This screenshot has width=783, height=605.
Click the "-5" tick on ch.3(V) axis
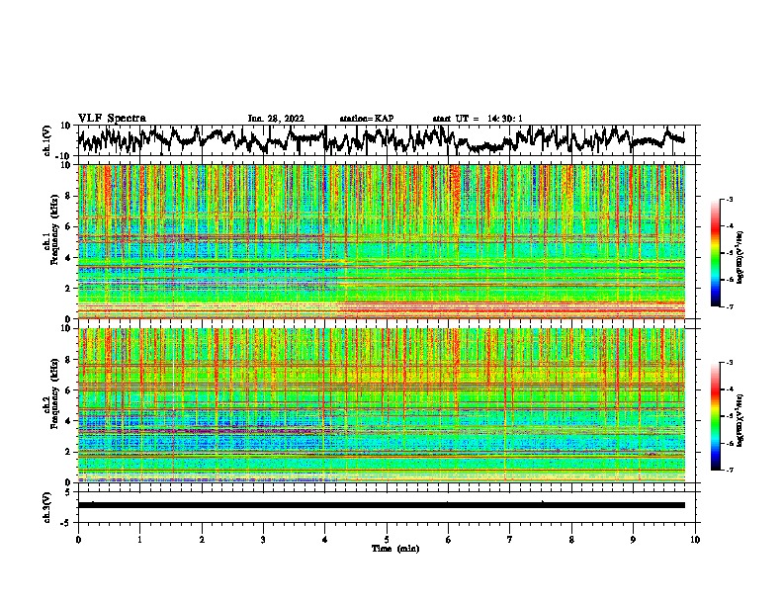point(67,523)
